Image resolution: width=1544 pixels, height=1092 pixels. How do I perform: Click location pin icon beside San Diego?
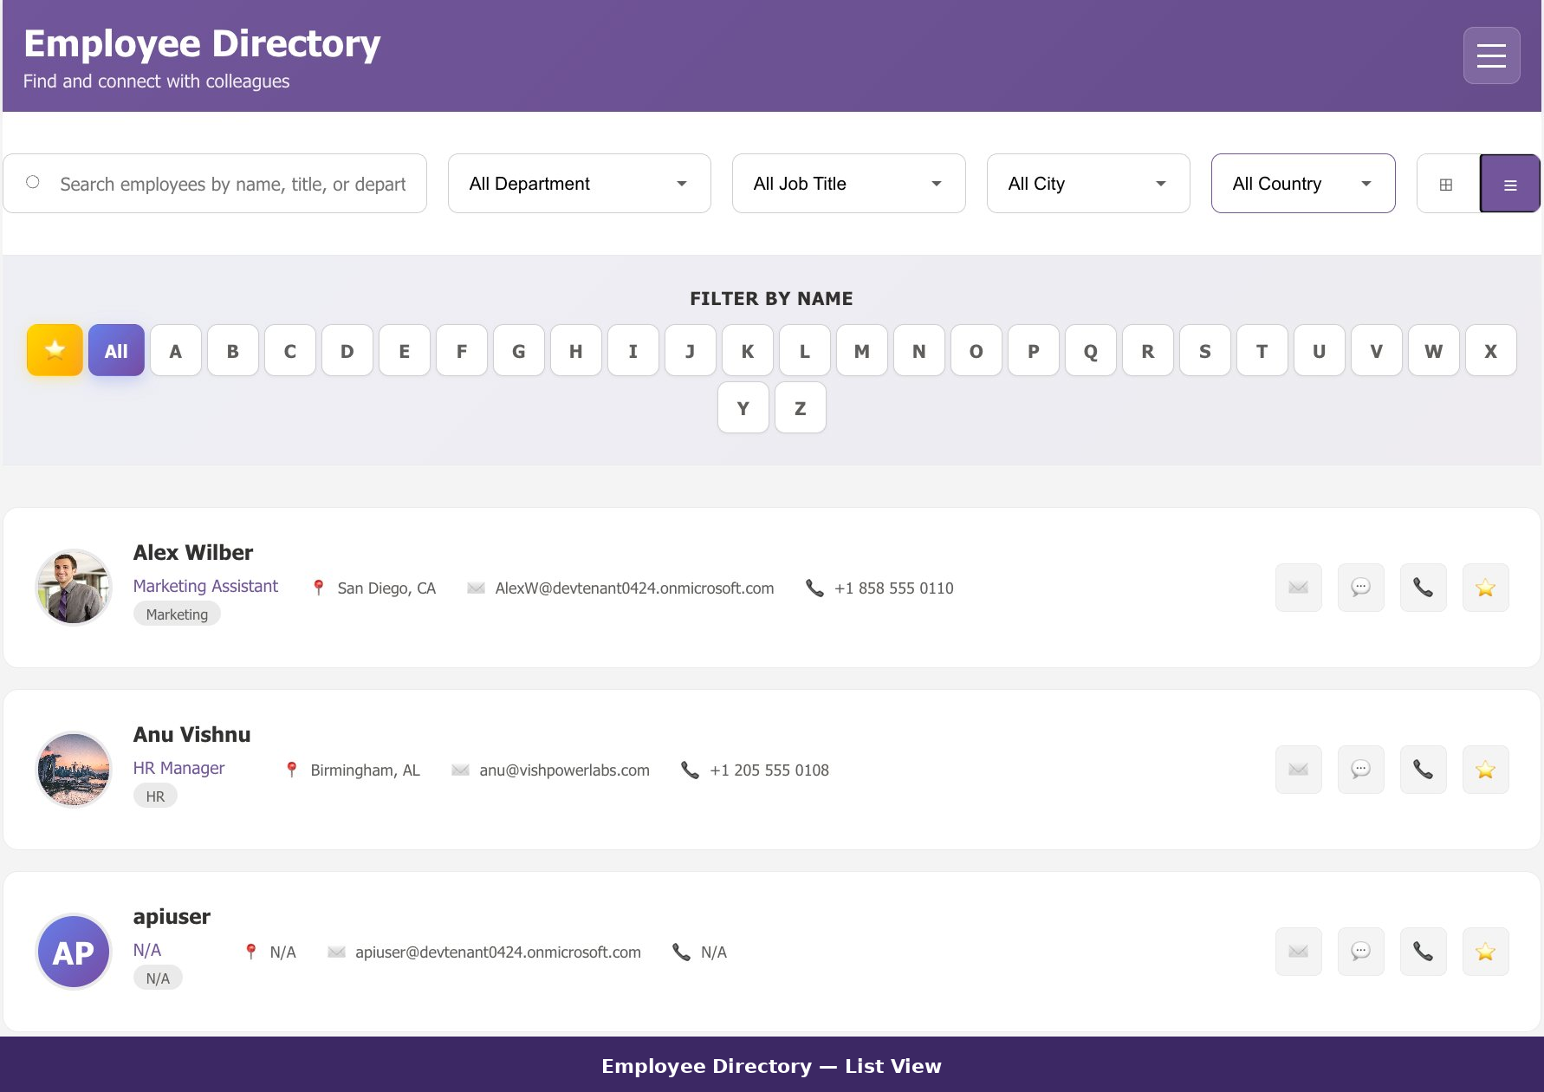[319, 588]
